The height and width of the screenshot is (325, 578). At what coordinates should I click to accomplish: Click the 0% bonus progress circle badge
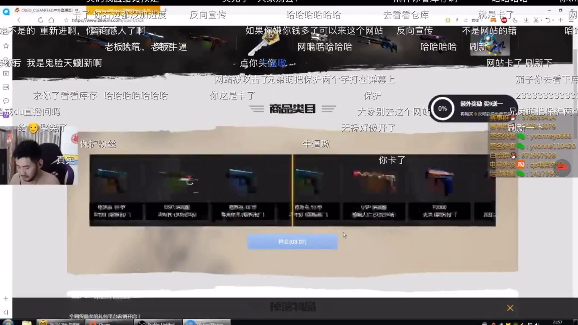pos(442,108)
